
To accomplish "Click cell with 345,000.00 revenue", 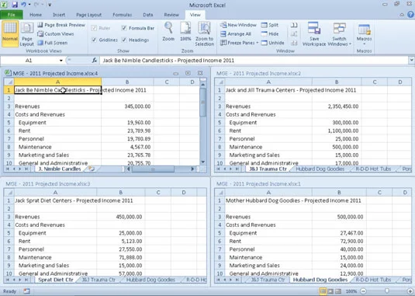I will (127, 106).
